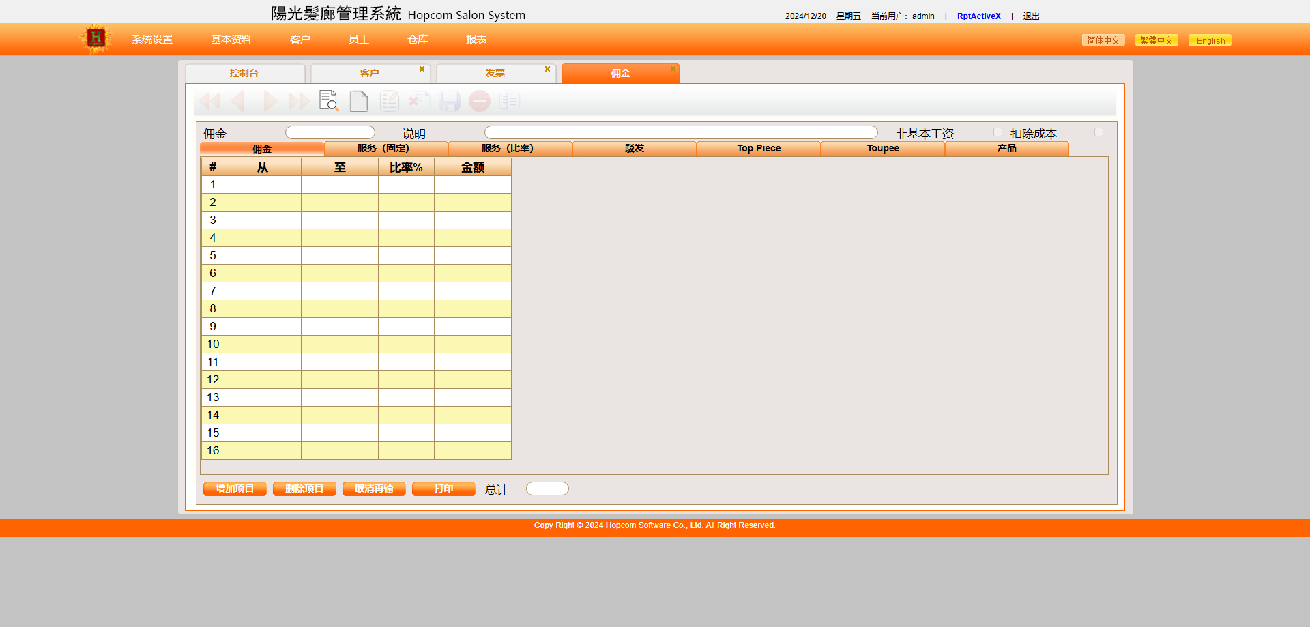This screenshot has width=1310, height=627.
Task: Click the copy record icon in toolbar
Action: [510, 101]
